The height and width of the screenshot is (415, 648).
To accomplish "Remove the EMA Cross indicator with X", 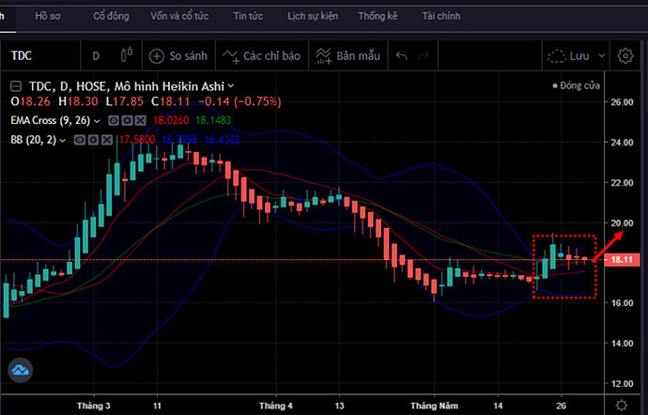I will (140, 120).
